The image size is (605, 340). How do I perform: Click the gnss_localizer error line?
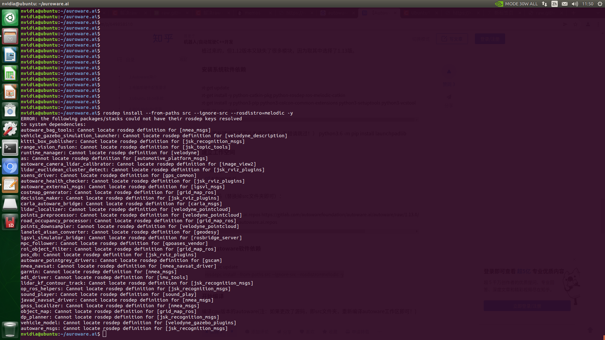click(x=110, y=306)
